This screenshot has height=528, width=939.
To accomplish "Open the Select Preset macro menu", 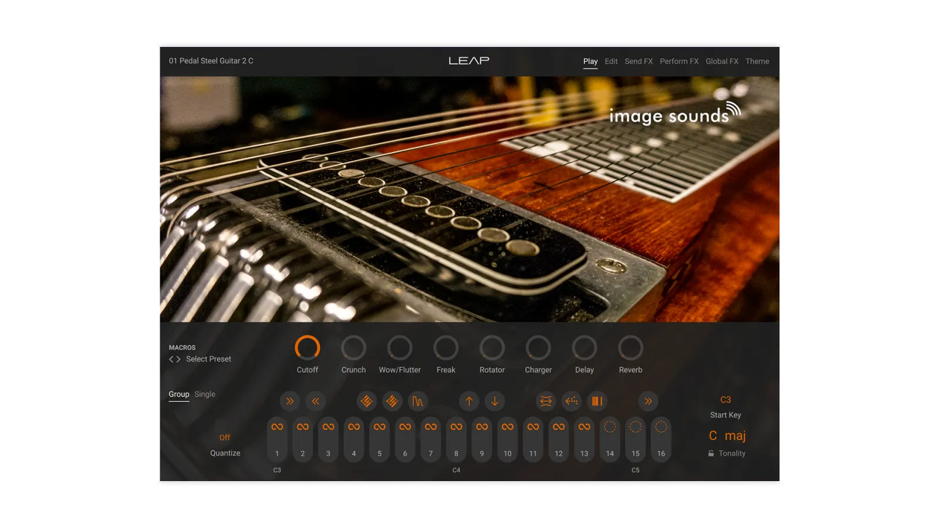I will 208,359.
